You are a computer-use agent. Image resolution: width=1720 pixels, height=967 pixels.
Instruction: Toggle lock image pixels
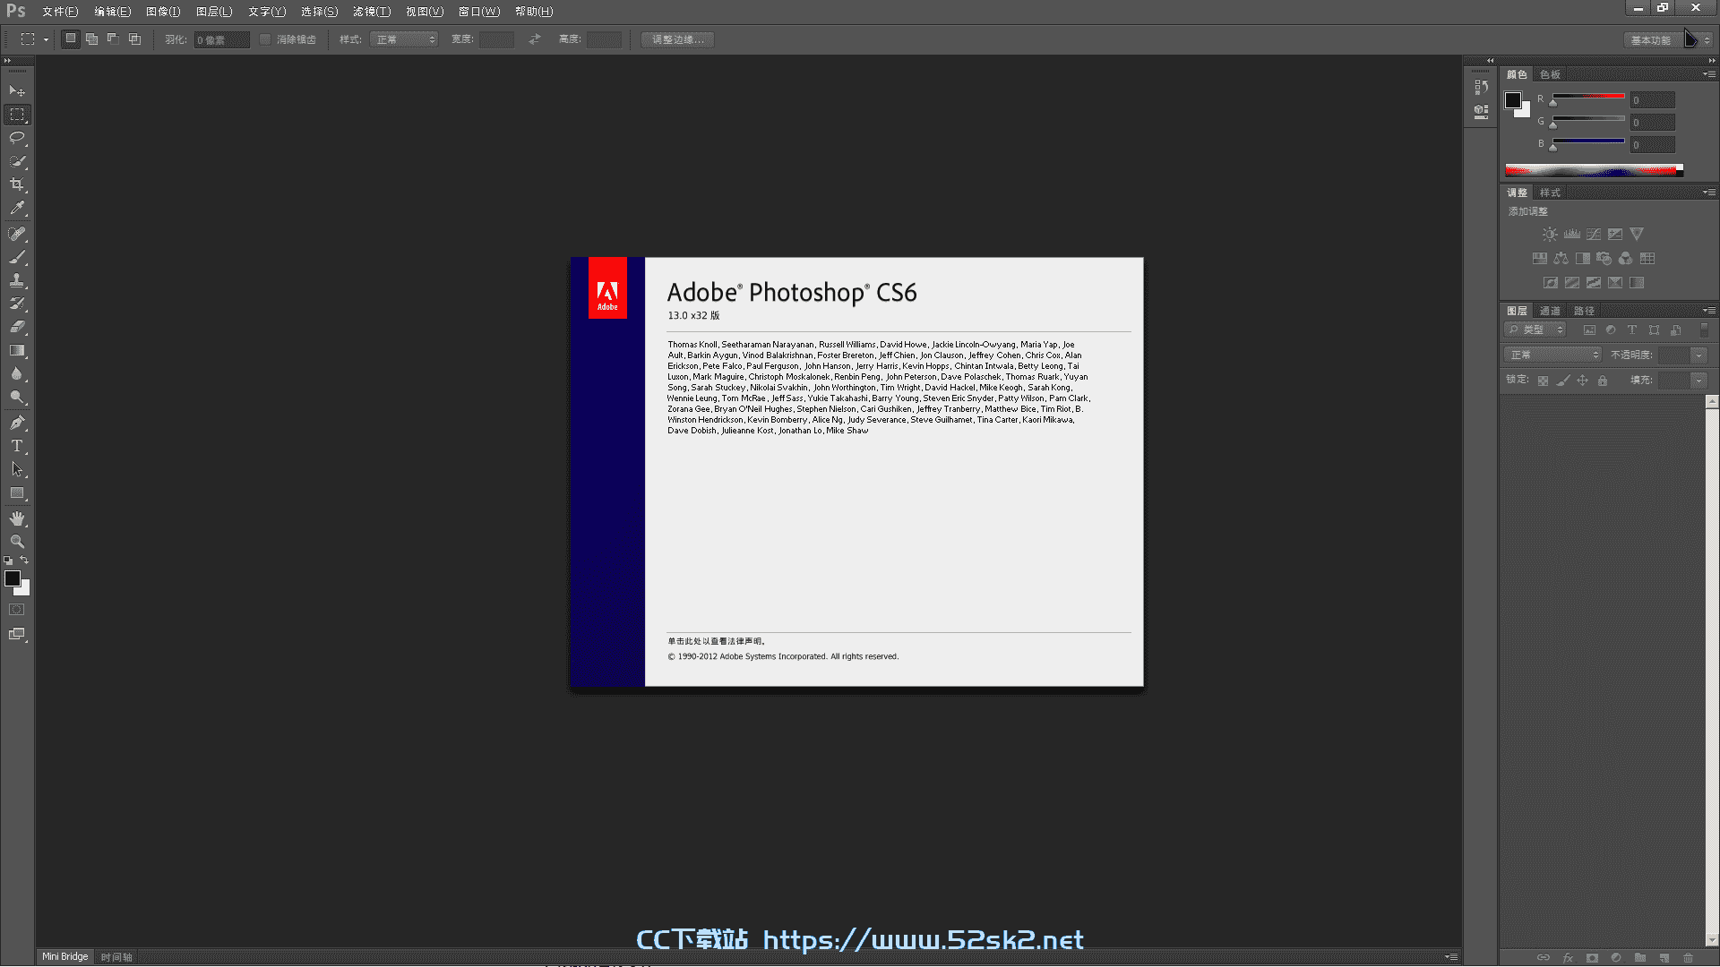1563,381
